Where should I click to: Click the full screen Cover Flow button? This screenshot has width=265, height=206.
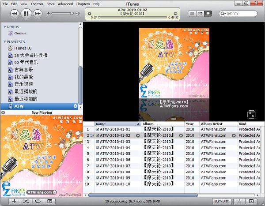tap(251, 115)
